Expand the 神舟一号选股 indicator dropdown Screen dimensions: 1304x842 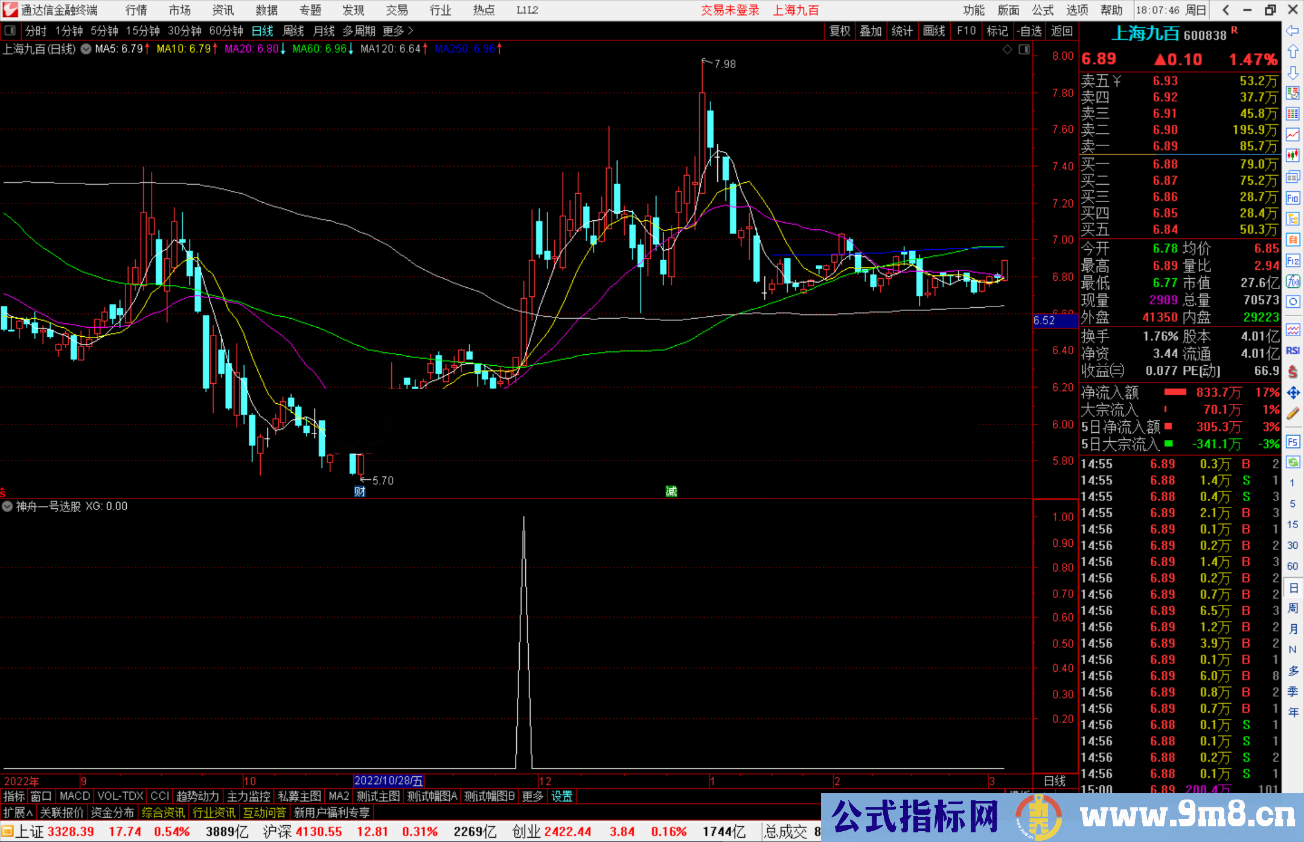[7, 506]
